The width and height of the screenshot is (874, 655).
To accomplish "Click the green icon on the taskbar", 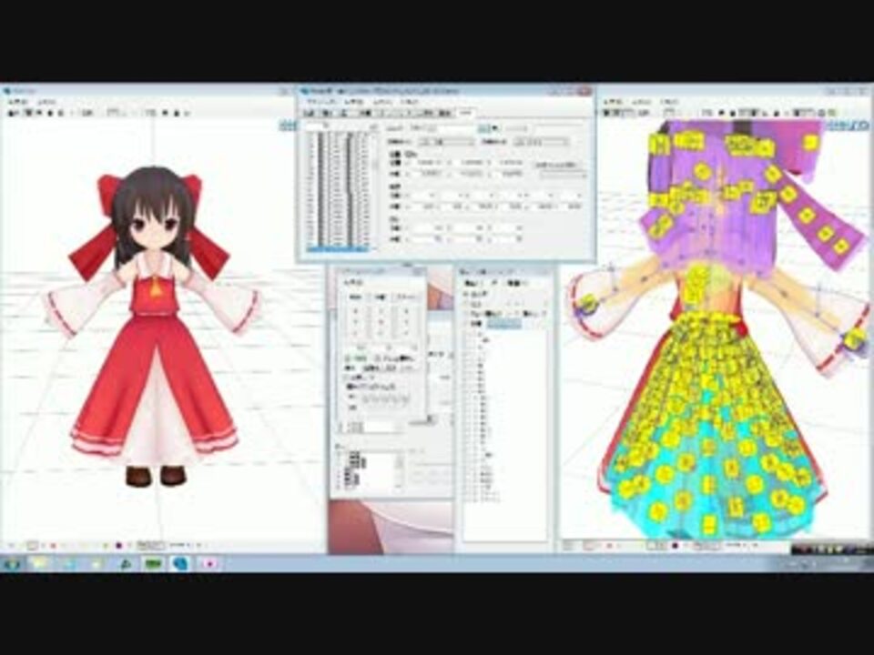I will [153, 564].
